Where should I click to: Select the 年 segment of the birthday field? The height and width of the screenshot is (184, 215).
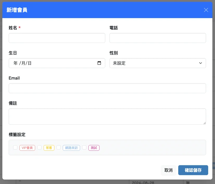tap(15, 63)
